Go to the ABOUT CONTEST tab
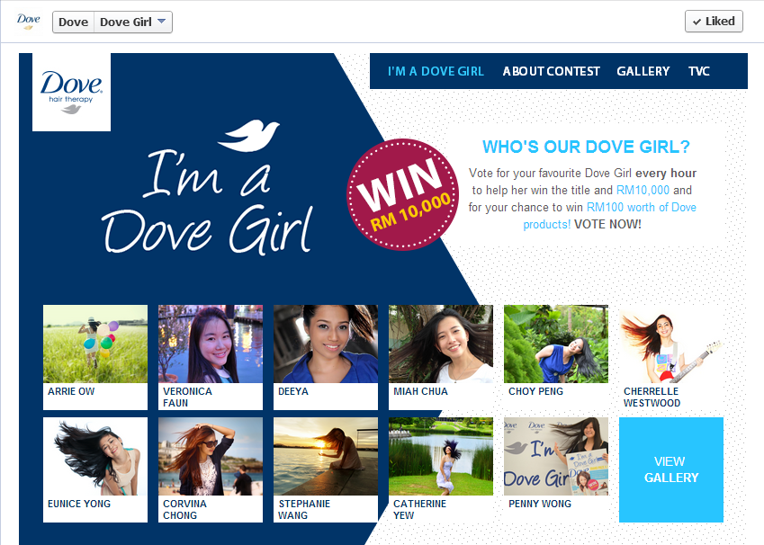 tap(551, 72)
